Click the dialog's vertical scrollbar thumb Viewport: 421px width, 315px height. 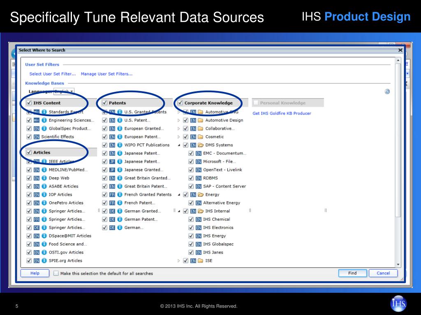(x=398, y=139)
